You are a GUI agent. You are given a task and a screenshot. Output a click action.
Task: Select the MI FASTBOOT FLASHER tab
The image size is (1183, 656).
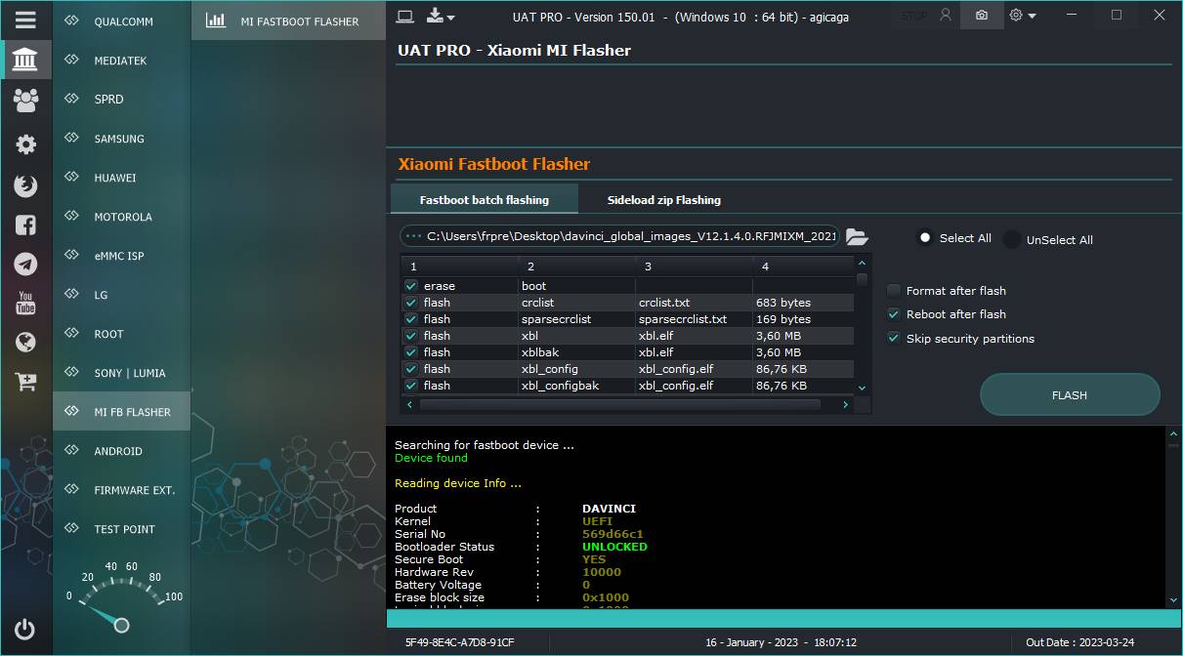pos(288,20)
